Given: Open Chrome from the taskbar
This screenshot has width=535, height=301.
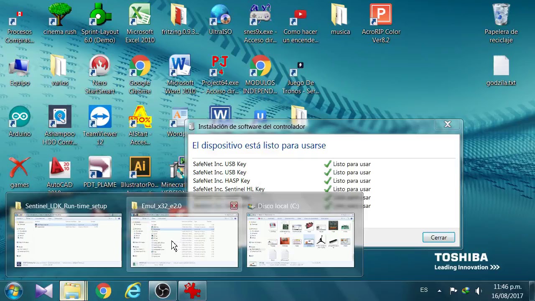Looking at the screenshot, I should click(103, 291).
